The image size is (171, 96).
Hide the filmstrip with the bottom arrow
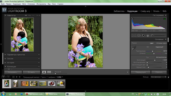pos(85,91)
